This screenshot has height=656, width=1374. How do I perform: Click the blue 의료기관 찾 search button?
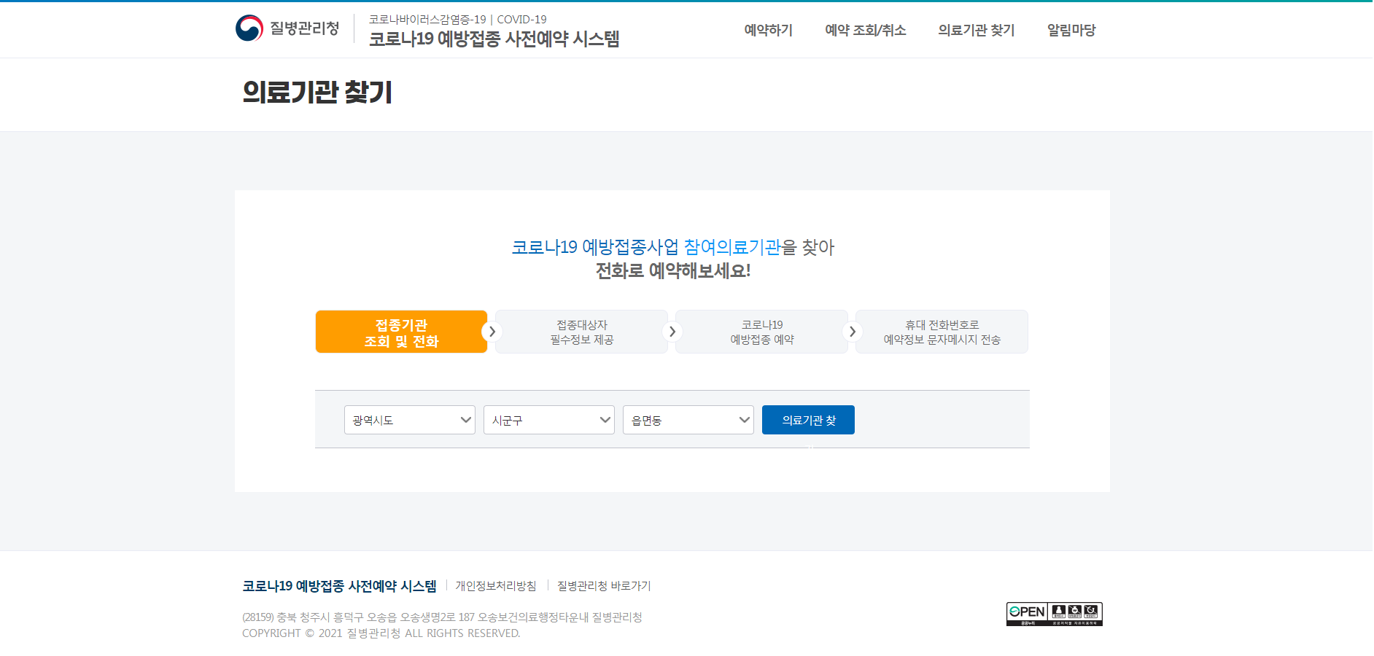[807, 420]
